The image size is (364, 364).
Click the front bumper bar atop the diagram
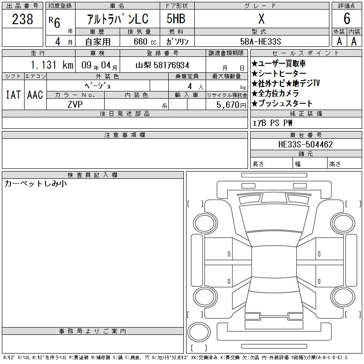click(270, 175)
